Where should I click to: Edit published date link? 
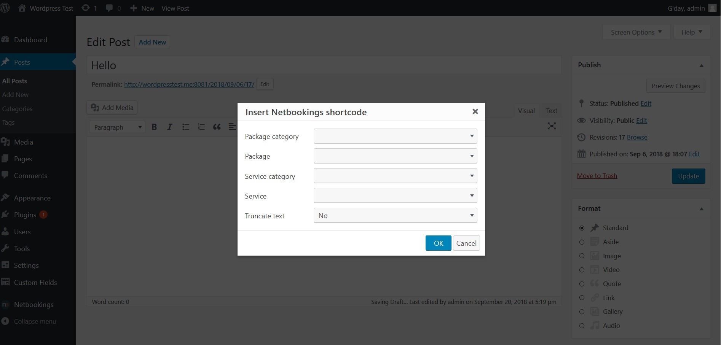694,154
